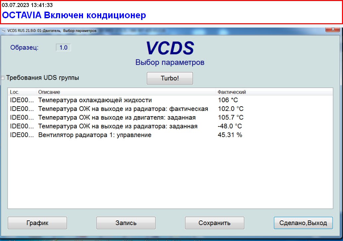343x241 pixels.
Task: Close the VCDS window
Action: 332,30
